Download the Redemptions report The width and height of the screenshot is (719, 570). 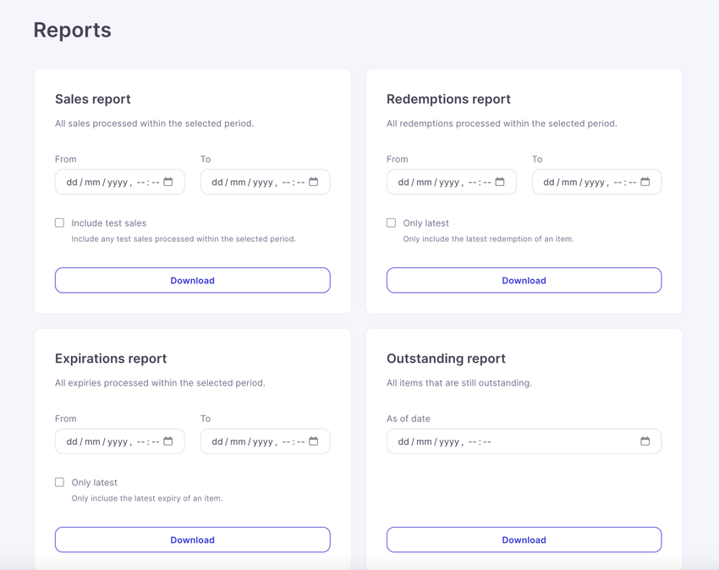[x=524, y=280]
